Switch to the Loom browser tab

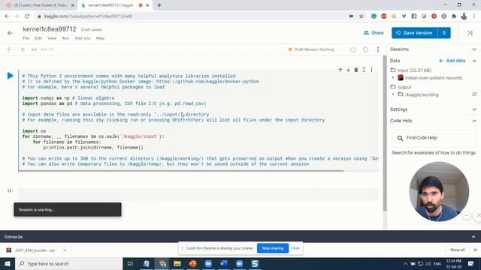tap(40, 5)
